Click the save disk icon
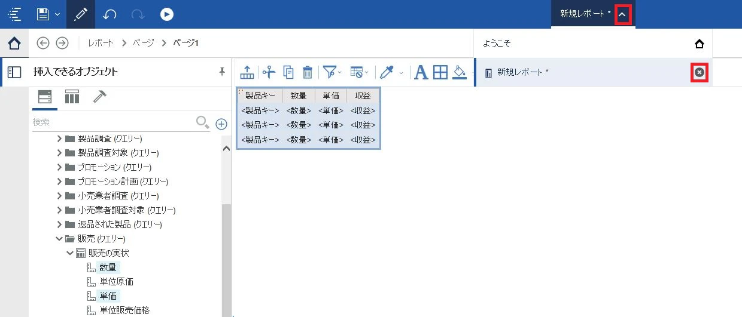 coord(42,14)
